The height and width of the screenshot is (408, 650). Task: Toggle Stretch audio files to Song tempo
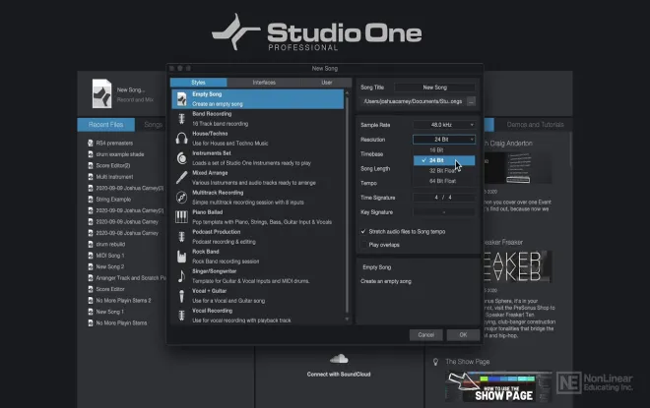[x=363, y=232]
